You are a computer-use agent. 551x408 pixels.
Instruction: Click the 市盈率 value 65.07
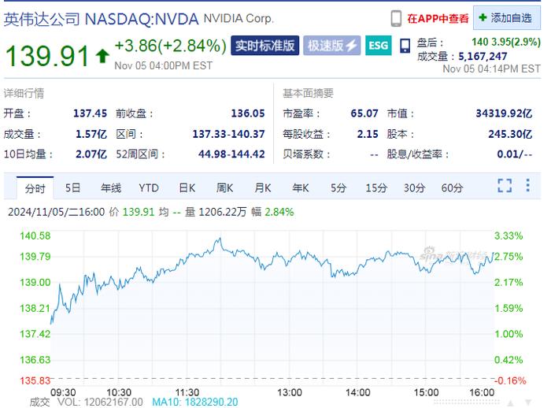click(364, 113)
